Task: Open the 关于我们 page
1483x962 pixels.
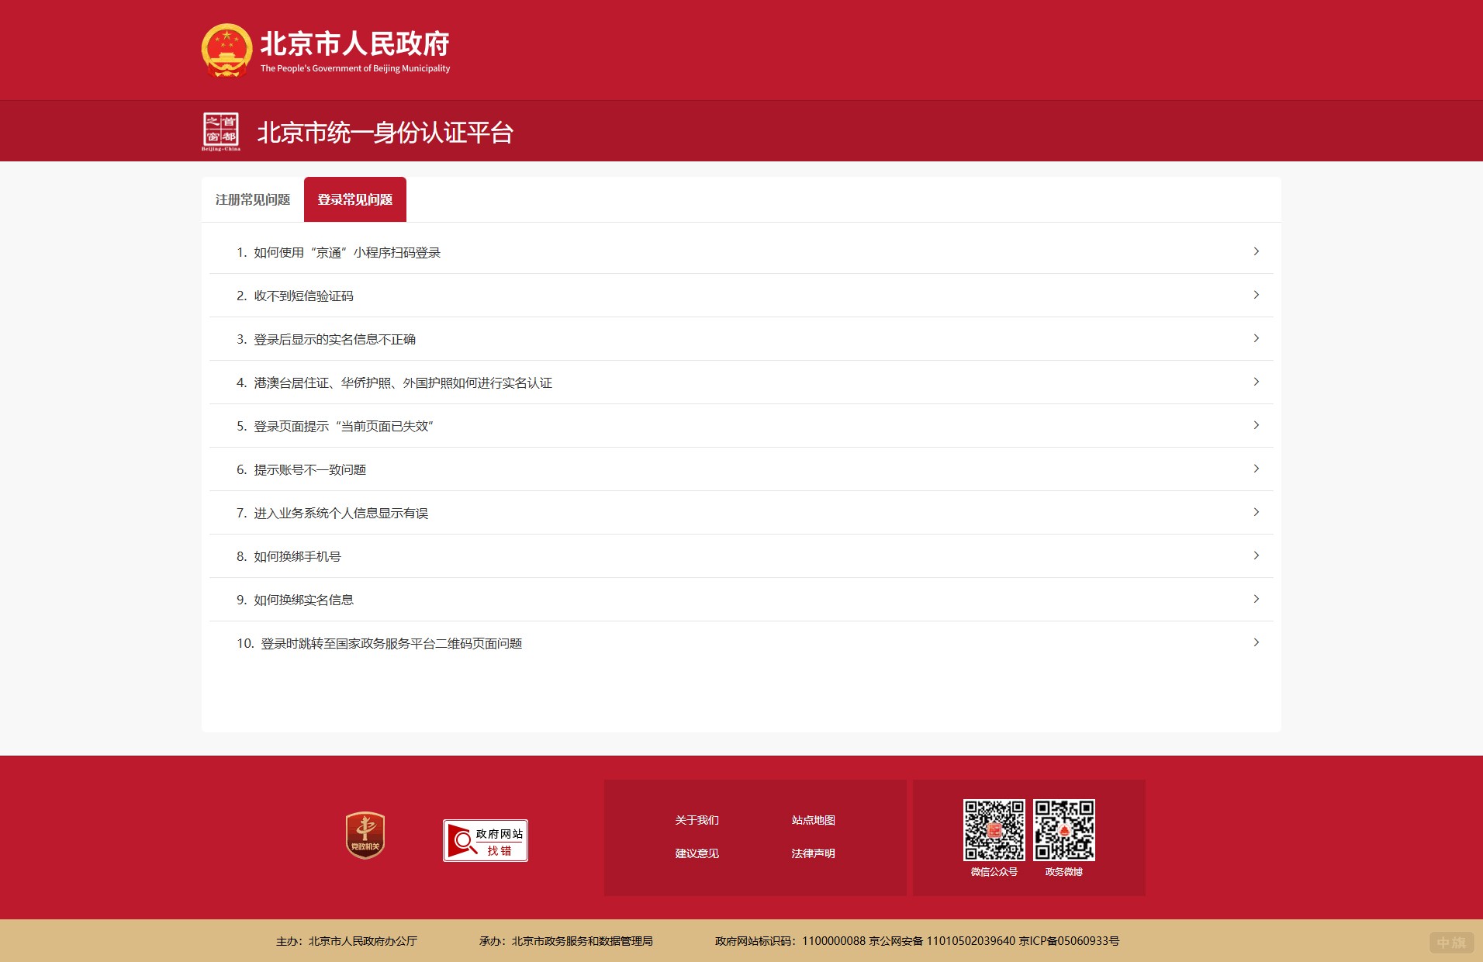Action: (696, 819)
